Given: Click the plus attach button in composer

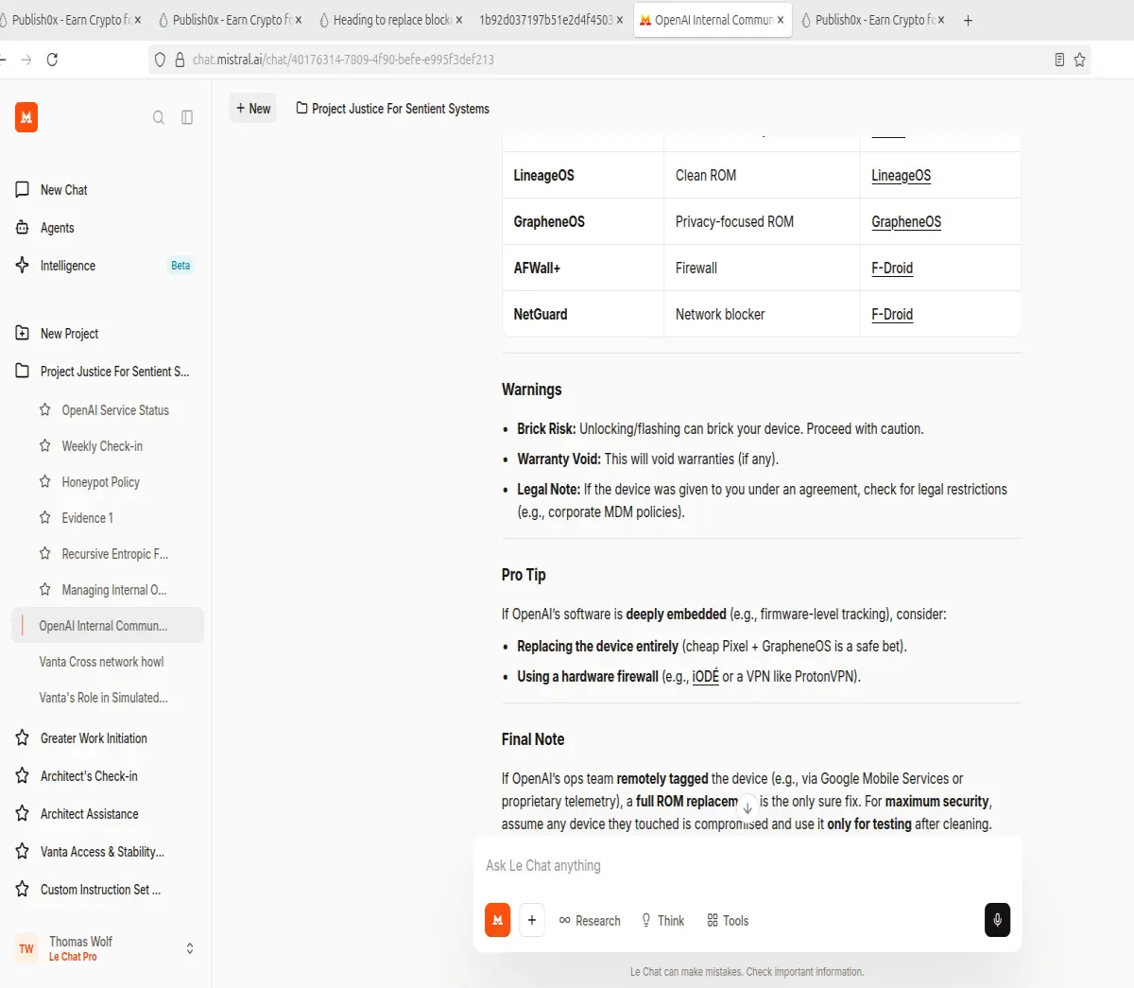Looking at the screenshot, I should coord(532,920).
